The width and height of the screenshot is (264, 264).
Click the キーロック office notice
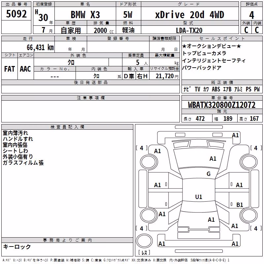pyautogui.click(x=17, y=247)
